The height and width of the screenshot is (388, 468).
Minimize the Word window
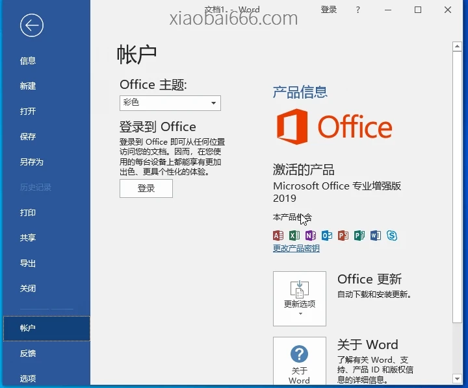(388, 10)
